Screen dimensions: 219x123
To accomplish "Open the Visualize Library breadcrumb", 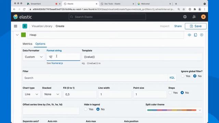I will [x=42, y=26].
